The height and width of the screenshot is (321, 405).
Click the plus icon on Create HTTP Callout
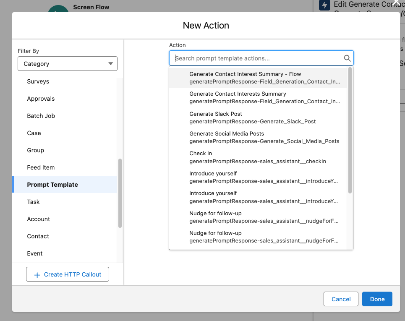click(x=37, y=275)
